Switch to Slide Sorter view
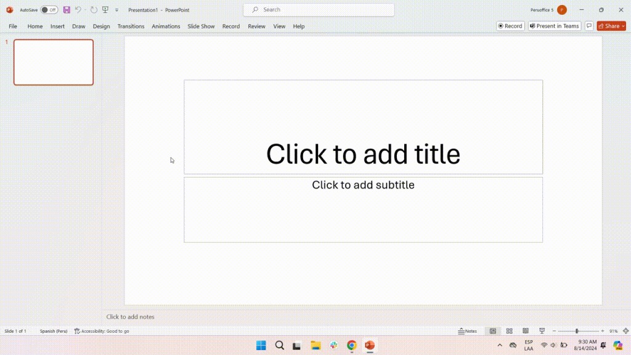The width and height of the screenshot is (631, 355). (x=509, y=331)
